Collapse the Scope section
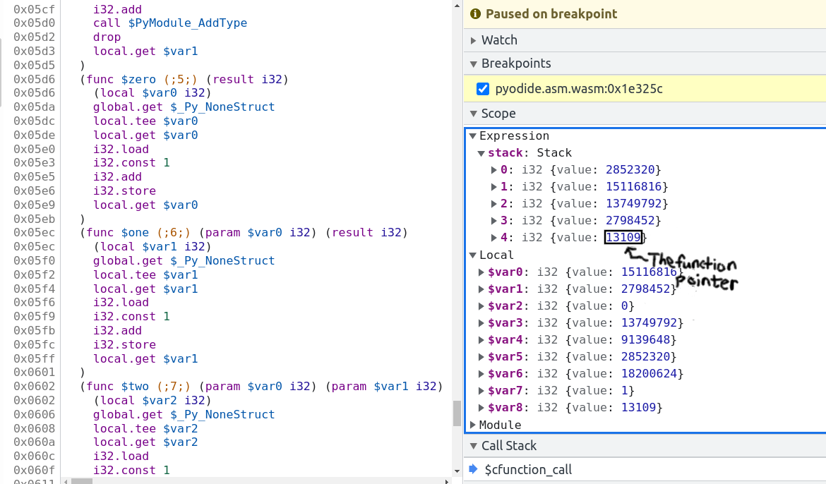Image resolution: width=826 pixels, height=484 pixels. click(x=474, y=114)
